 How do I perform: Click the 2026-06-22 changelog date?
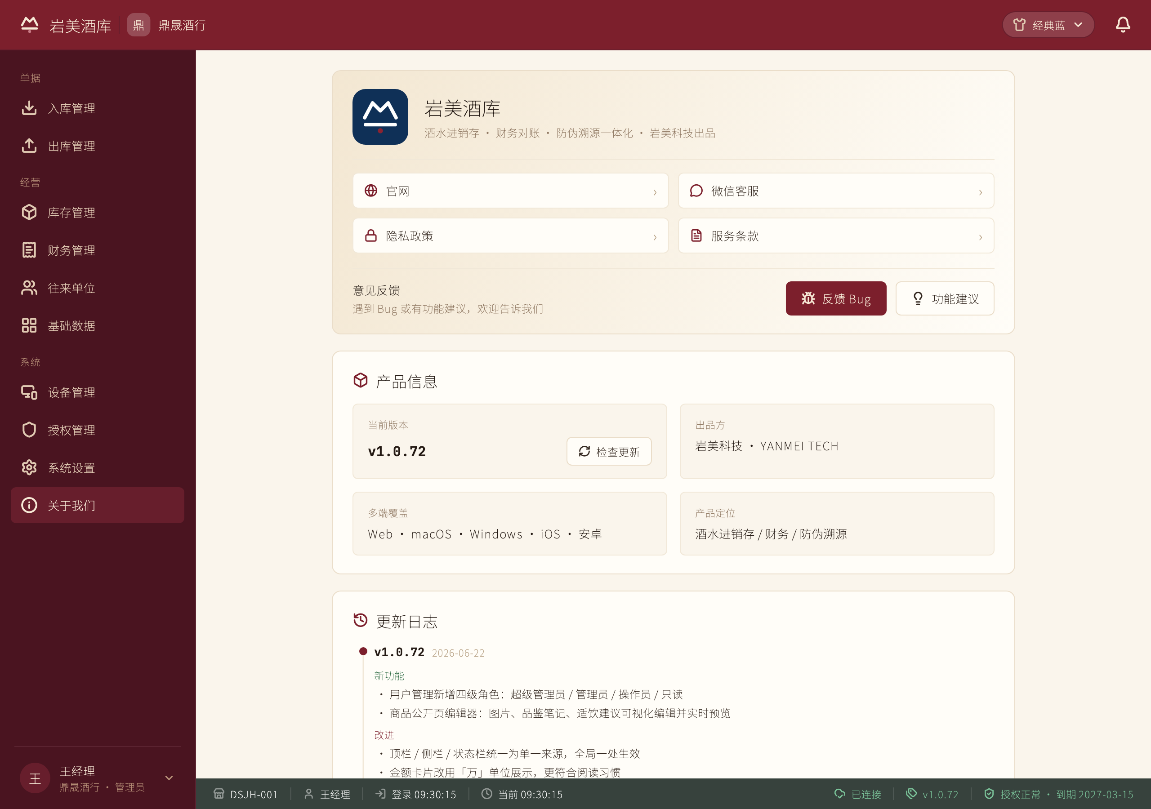458,653
